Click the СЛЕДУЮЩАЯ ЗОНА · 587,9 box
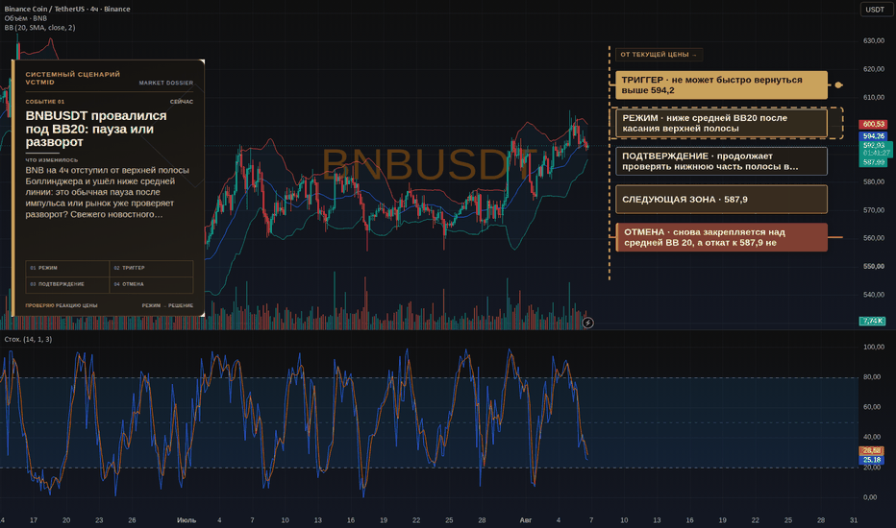Viewport: 896px width, 528px height. (x=721, y=200)
